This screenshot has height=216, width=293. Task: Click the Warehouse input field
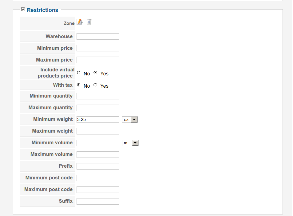coord(97,37)
